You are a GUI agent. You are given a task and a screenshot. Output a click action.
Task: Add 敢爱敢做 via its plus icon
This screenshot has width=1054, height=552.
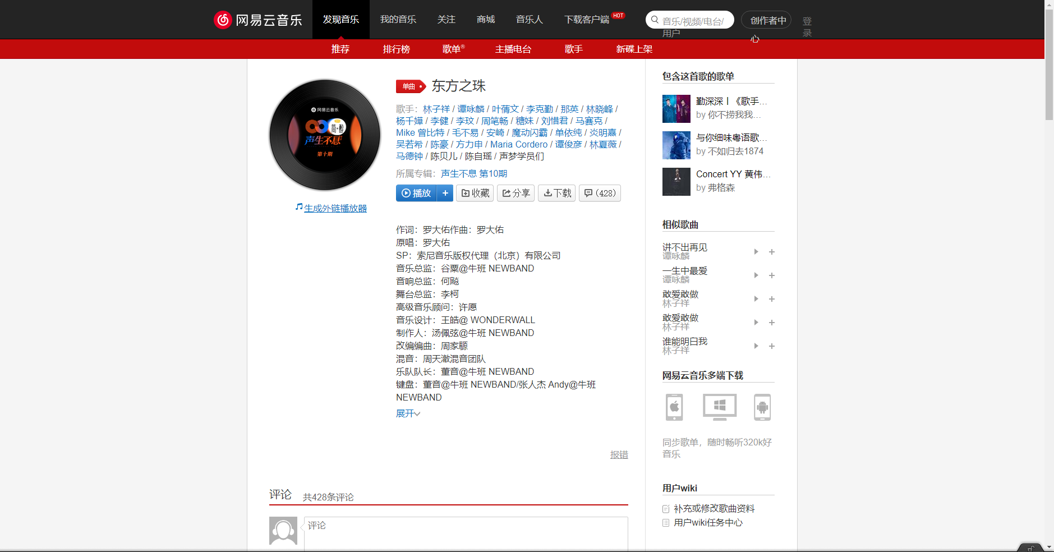pos(772,299)
